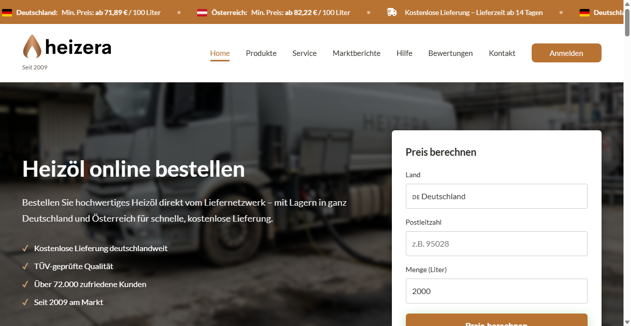Image resolution: width=631 pixels, height=326 pixels.
Task: Open the Land country dropdown
Action: coord(496,196)
